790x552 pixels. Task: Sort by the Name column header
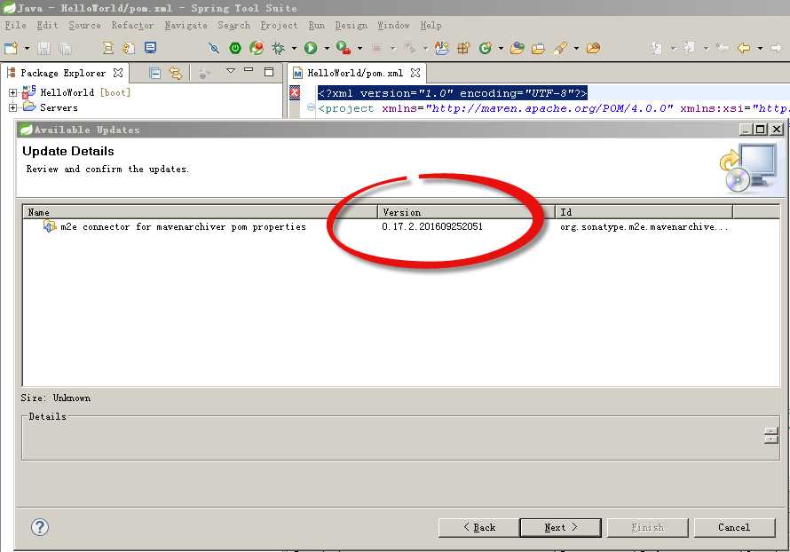point(200,212)
